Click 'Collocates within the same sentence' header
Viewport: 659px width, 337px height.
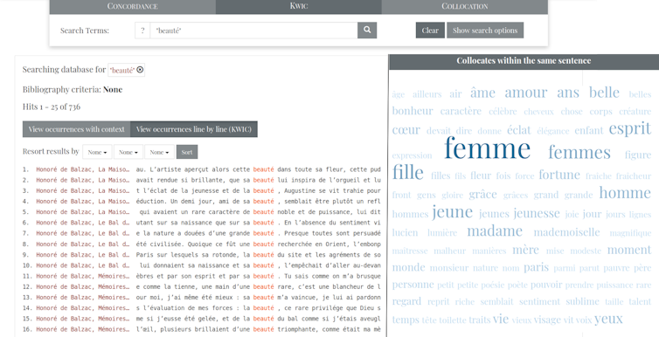pyautogui.click(x=524, y=61)
